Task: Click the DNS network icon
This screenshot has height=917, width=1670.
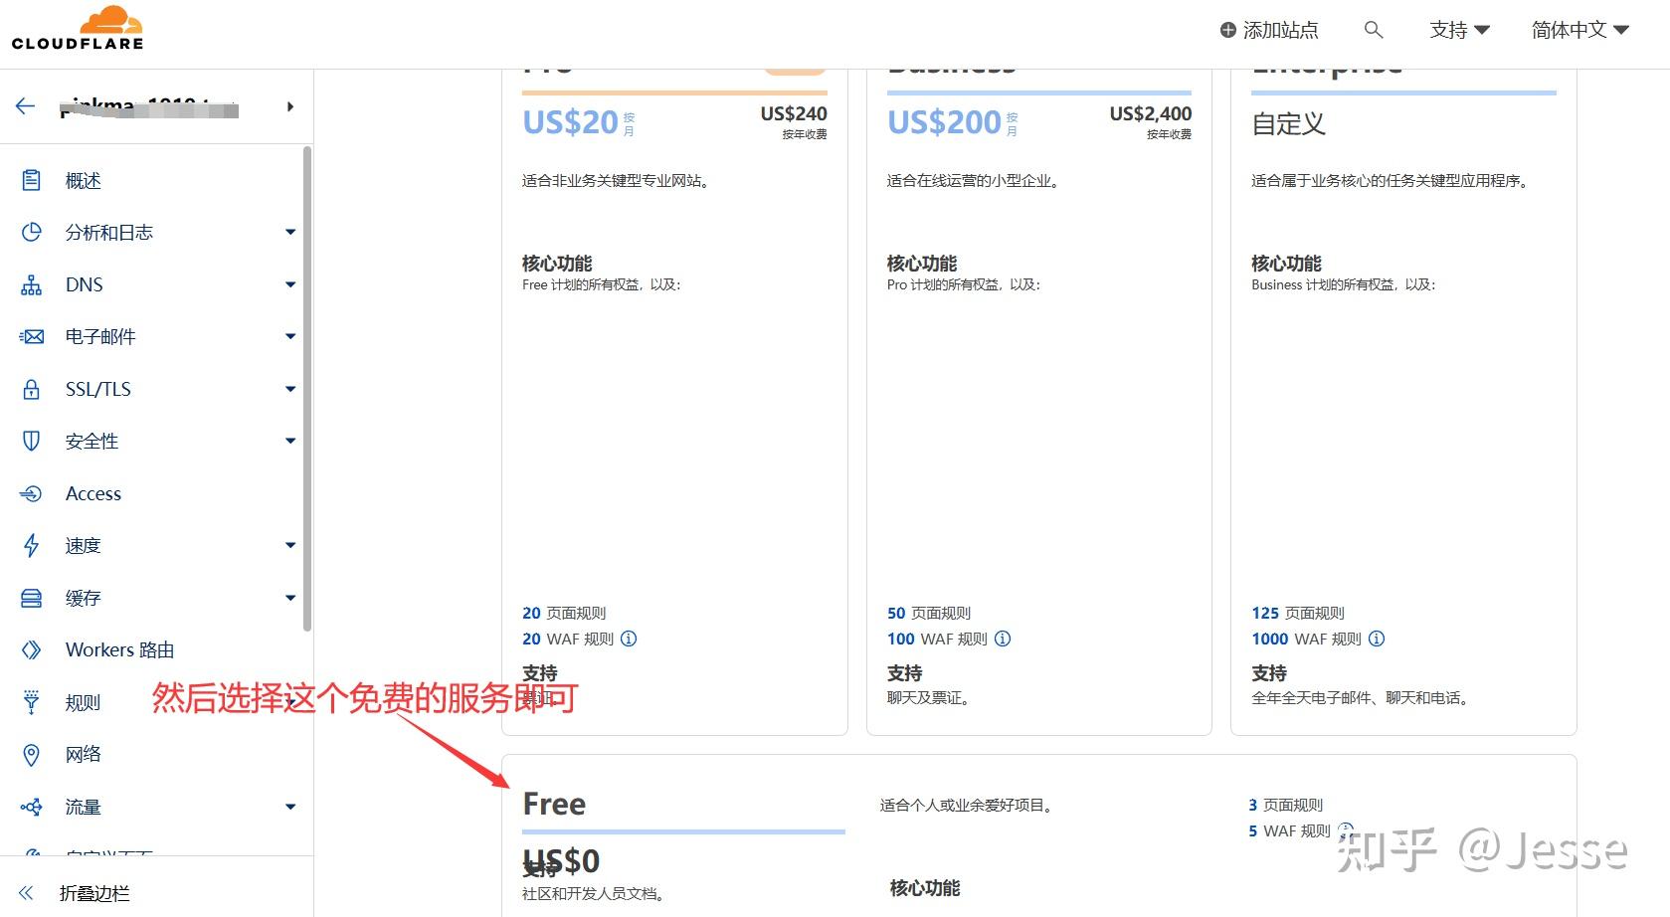Action: [x=32, y=284]
